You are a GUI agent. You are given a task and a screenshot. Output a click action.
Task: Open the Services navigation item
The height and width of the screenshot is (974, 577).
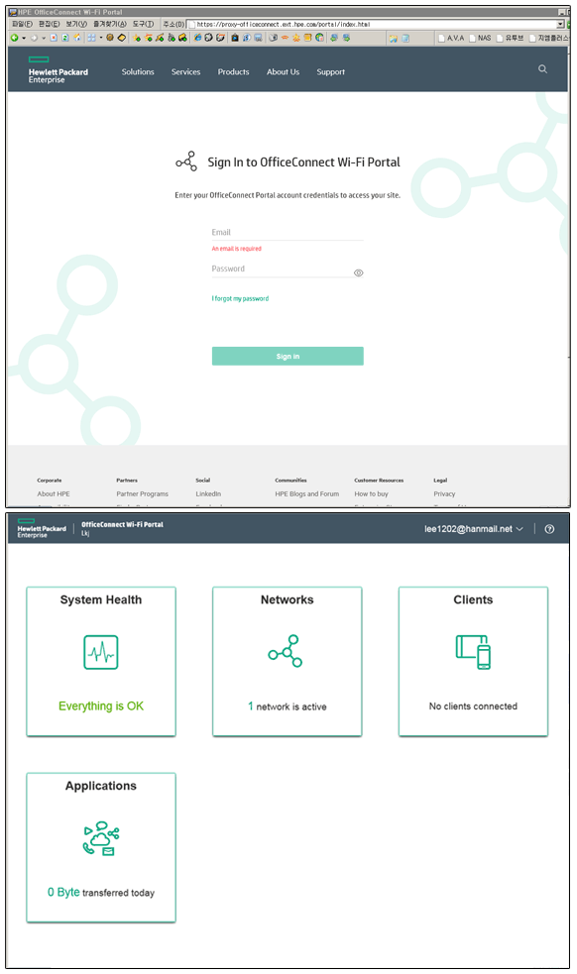186,72
